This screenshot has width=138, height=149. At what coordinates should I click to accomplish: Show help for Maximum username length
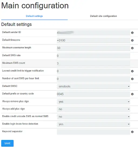pos(132,48)
